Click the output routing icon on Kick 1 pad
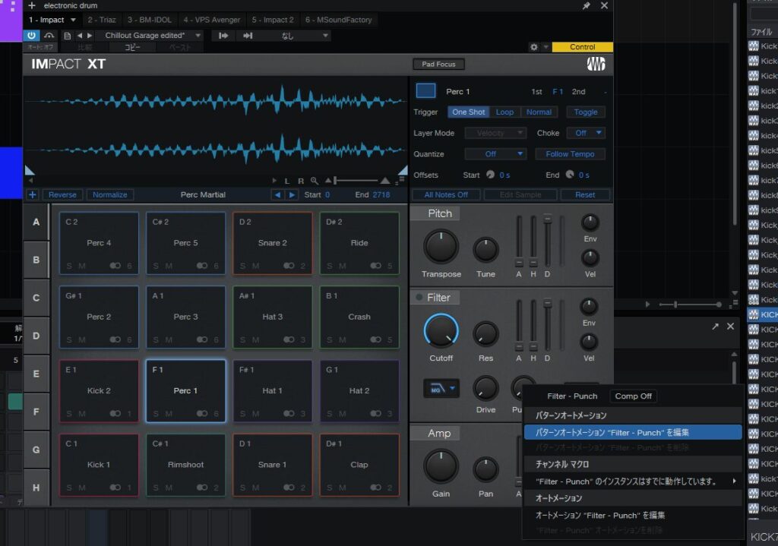This screenshot has height=546, width=778. (x=115, y=488)
